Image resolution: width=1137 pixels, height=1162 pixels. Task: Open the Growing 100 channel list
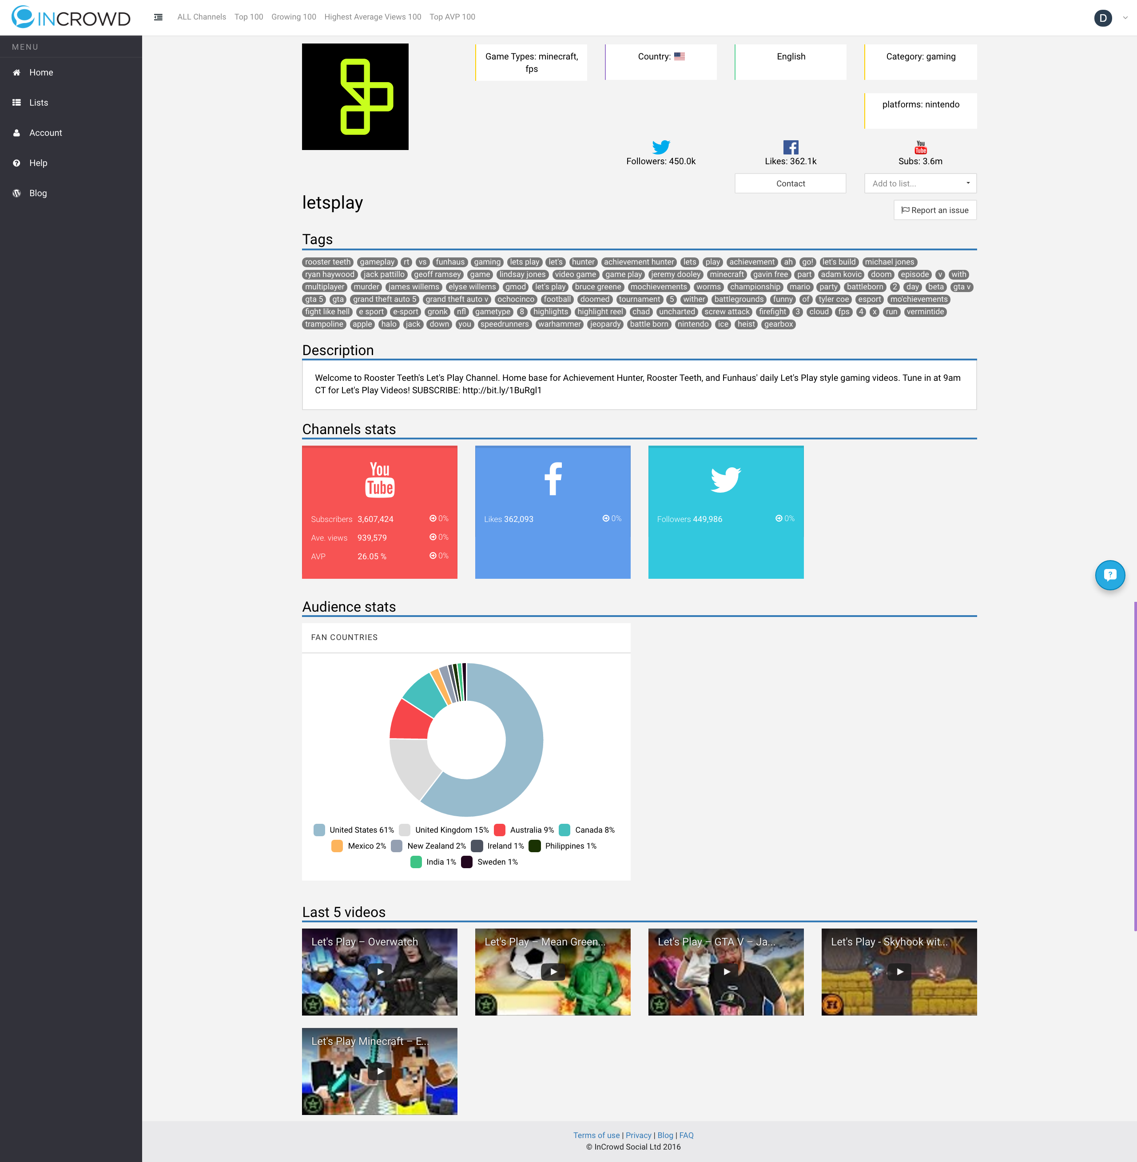293,17
